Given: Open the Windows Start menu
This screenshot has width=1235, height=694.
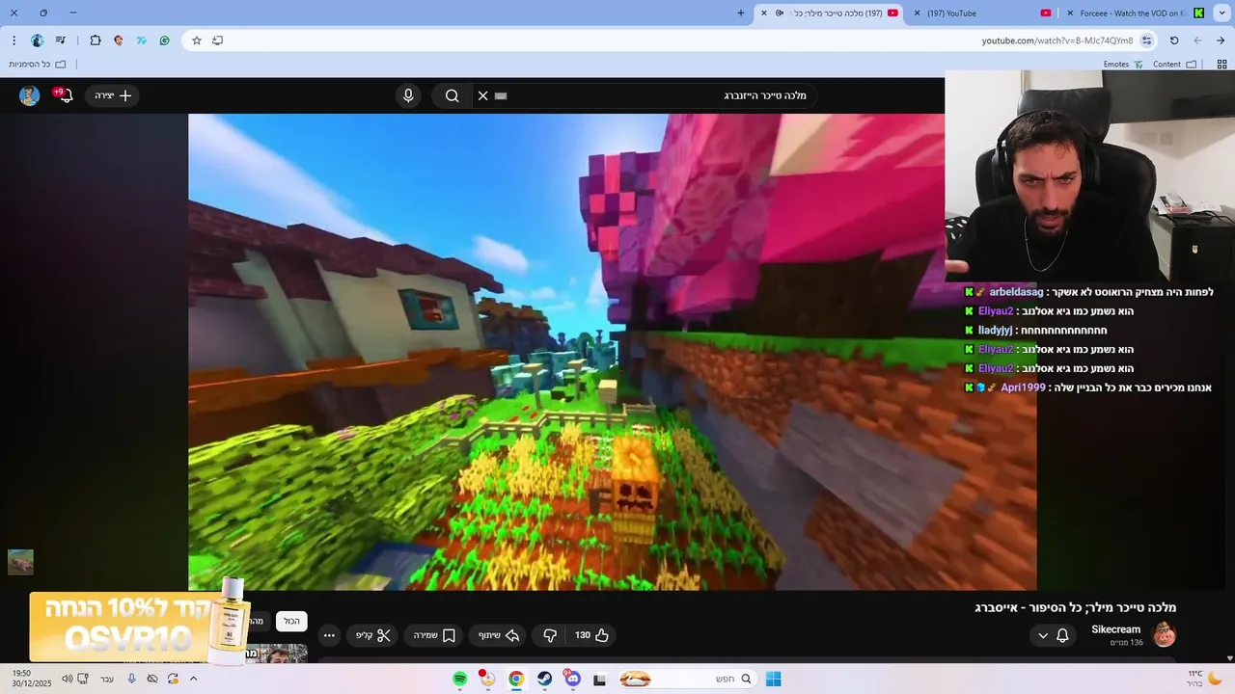Looking at the screenshot, I should (x=773, y=679).
